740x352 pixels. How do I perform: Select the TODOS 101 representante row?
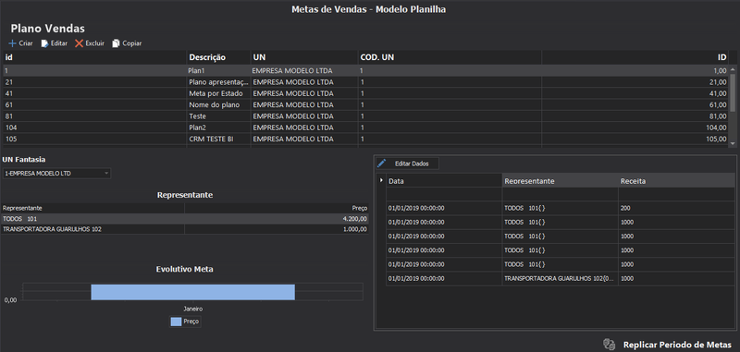coord(185,219)
